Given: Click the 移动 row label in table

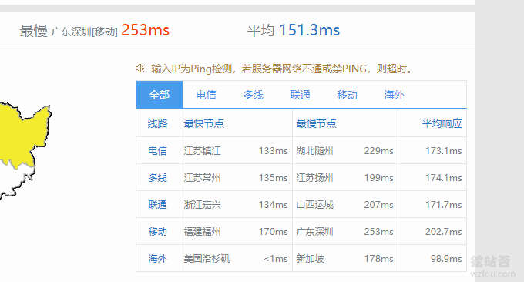Looking at the screenshot, I should [x=157, y=232].
